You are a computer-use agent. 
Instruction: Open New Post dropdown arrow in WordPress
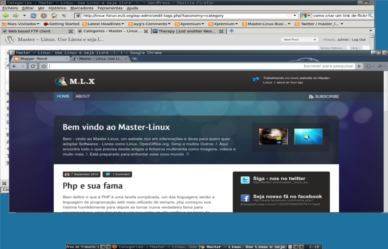coord(315,40)
